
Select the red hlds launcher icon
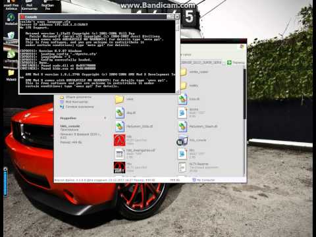(120, 140)
